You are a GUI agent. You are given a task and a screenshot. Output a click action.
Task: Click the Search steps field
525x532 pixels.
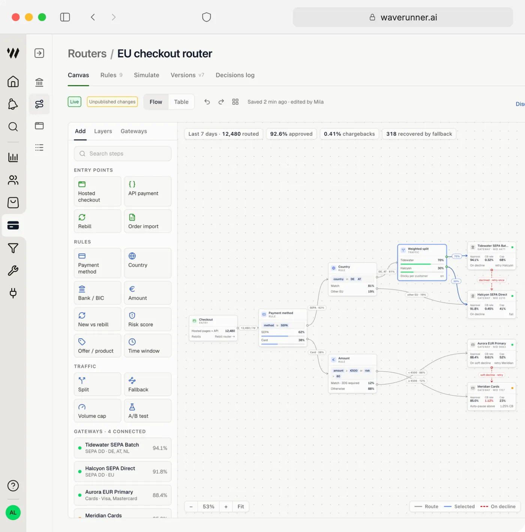(x=123, y=153)
